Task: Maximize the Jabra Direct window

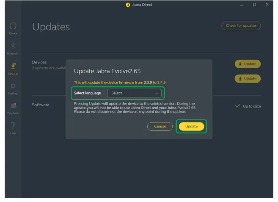Action: pos(254,4)
